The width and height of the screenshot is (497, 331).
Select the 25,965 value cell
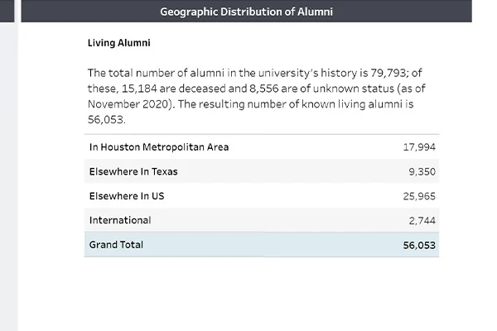[419, 196]
